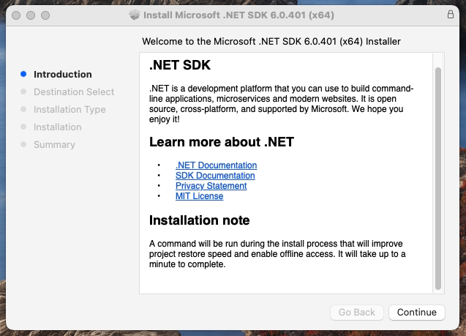The height and width of the screenshot is (336, 466).
Task: Close the installer window
Action: (16, 15)
